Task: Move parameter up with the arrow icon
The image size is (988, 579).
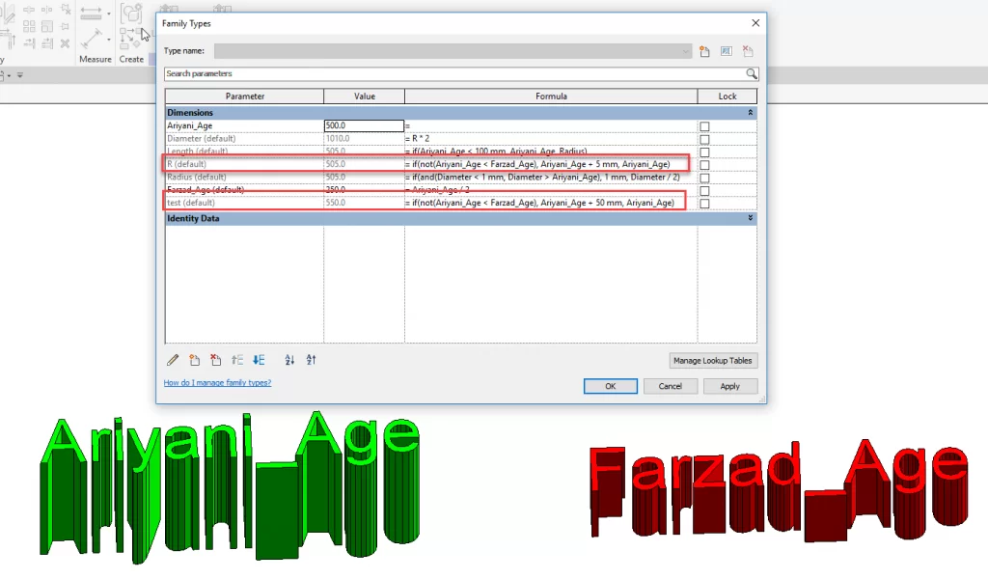Action: point(237,360)
